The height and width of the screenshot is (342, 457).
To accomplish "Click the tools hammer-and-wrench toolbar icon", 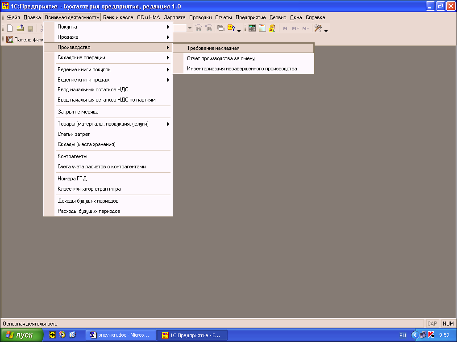I will click(318, 28).
